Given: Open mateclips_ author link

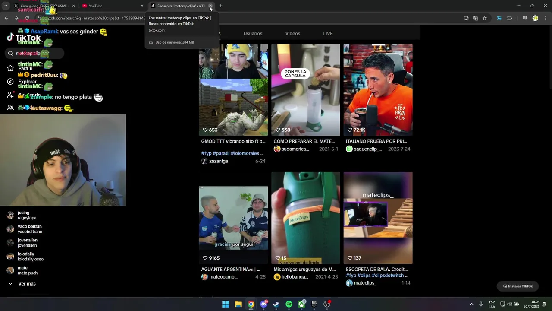Looking at the screenshot, I should (x=361, y=283).
